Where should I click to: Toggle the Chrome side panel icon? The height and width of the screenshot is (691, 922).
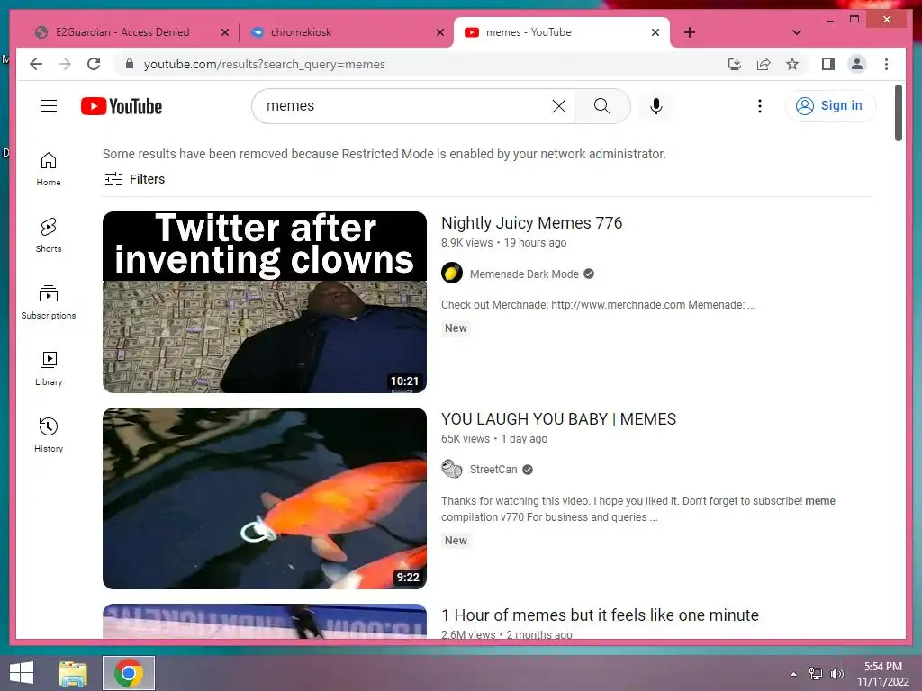coord(828,64)
